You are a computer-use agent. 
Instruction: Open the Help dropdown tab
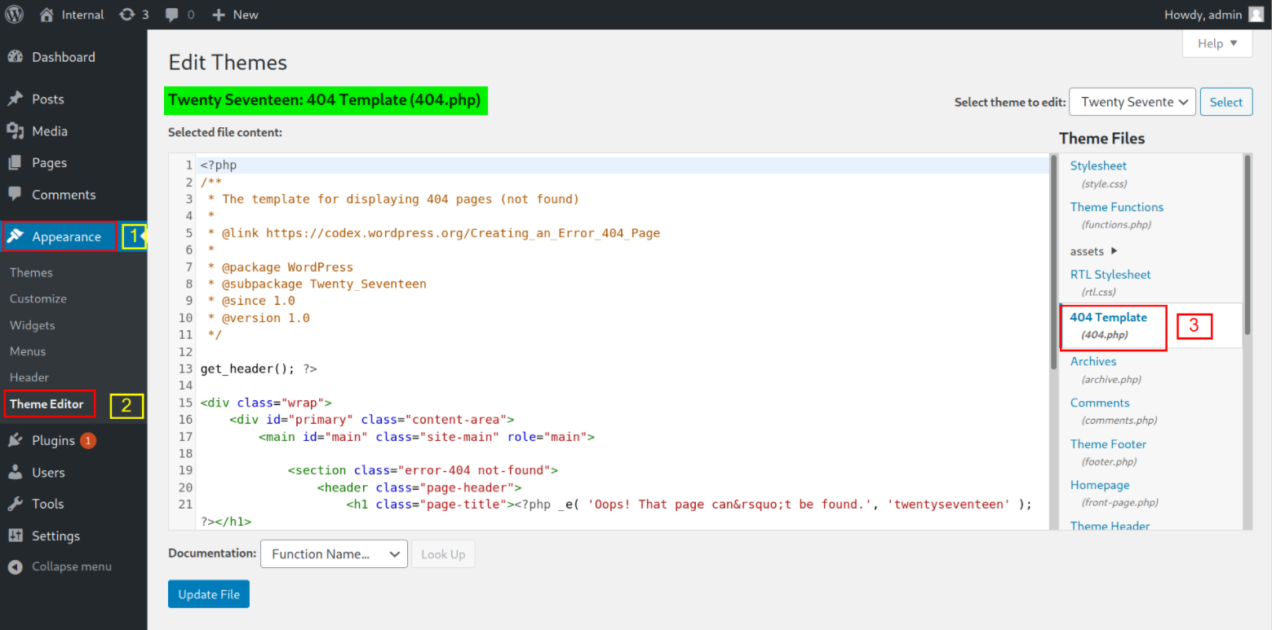(1217, 43)
